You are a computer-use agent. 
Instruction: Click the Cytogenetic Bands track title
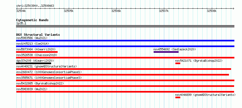(x=32, y=20)
